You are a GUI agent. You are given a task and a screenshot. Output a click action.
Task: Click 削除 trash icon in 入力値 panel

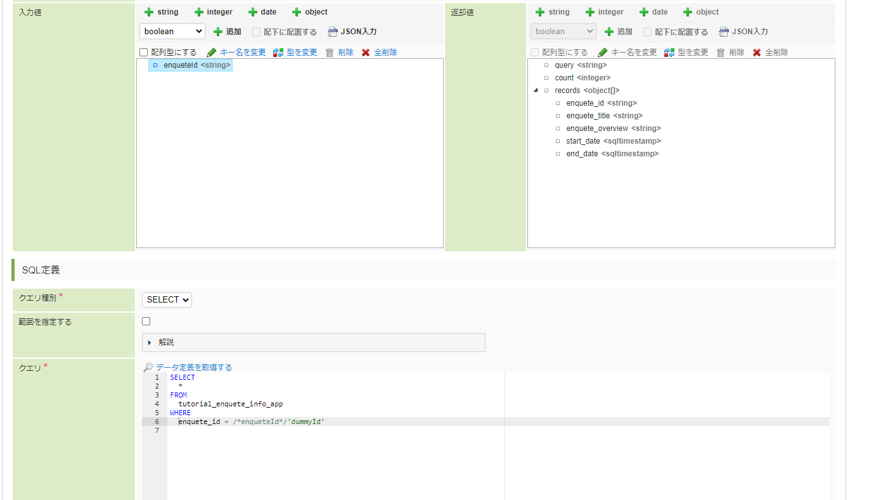pos(330,53)
